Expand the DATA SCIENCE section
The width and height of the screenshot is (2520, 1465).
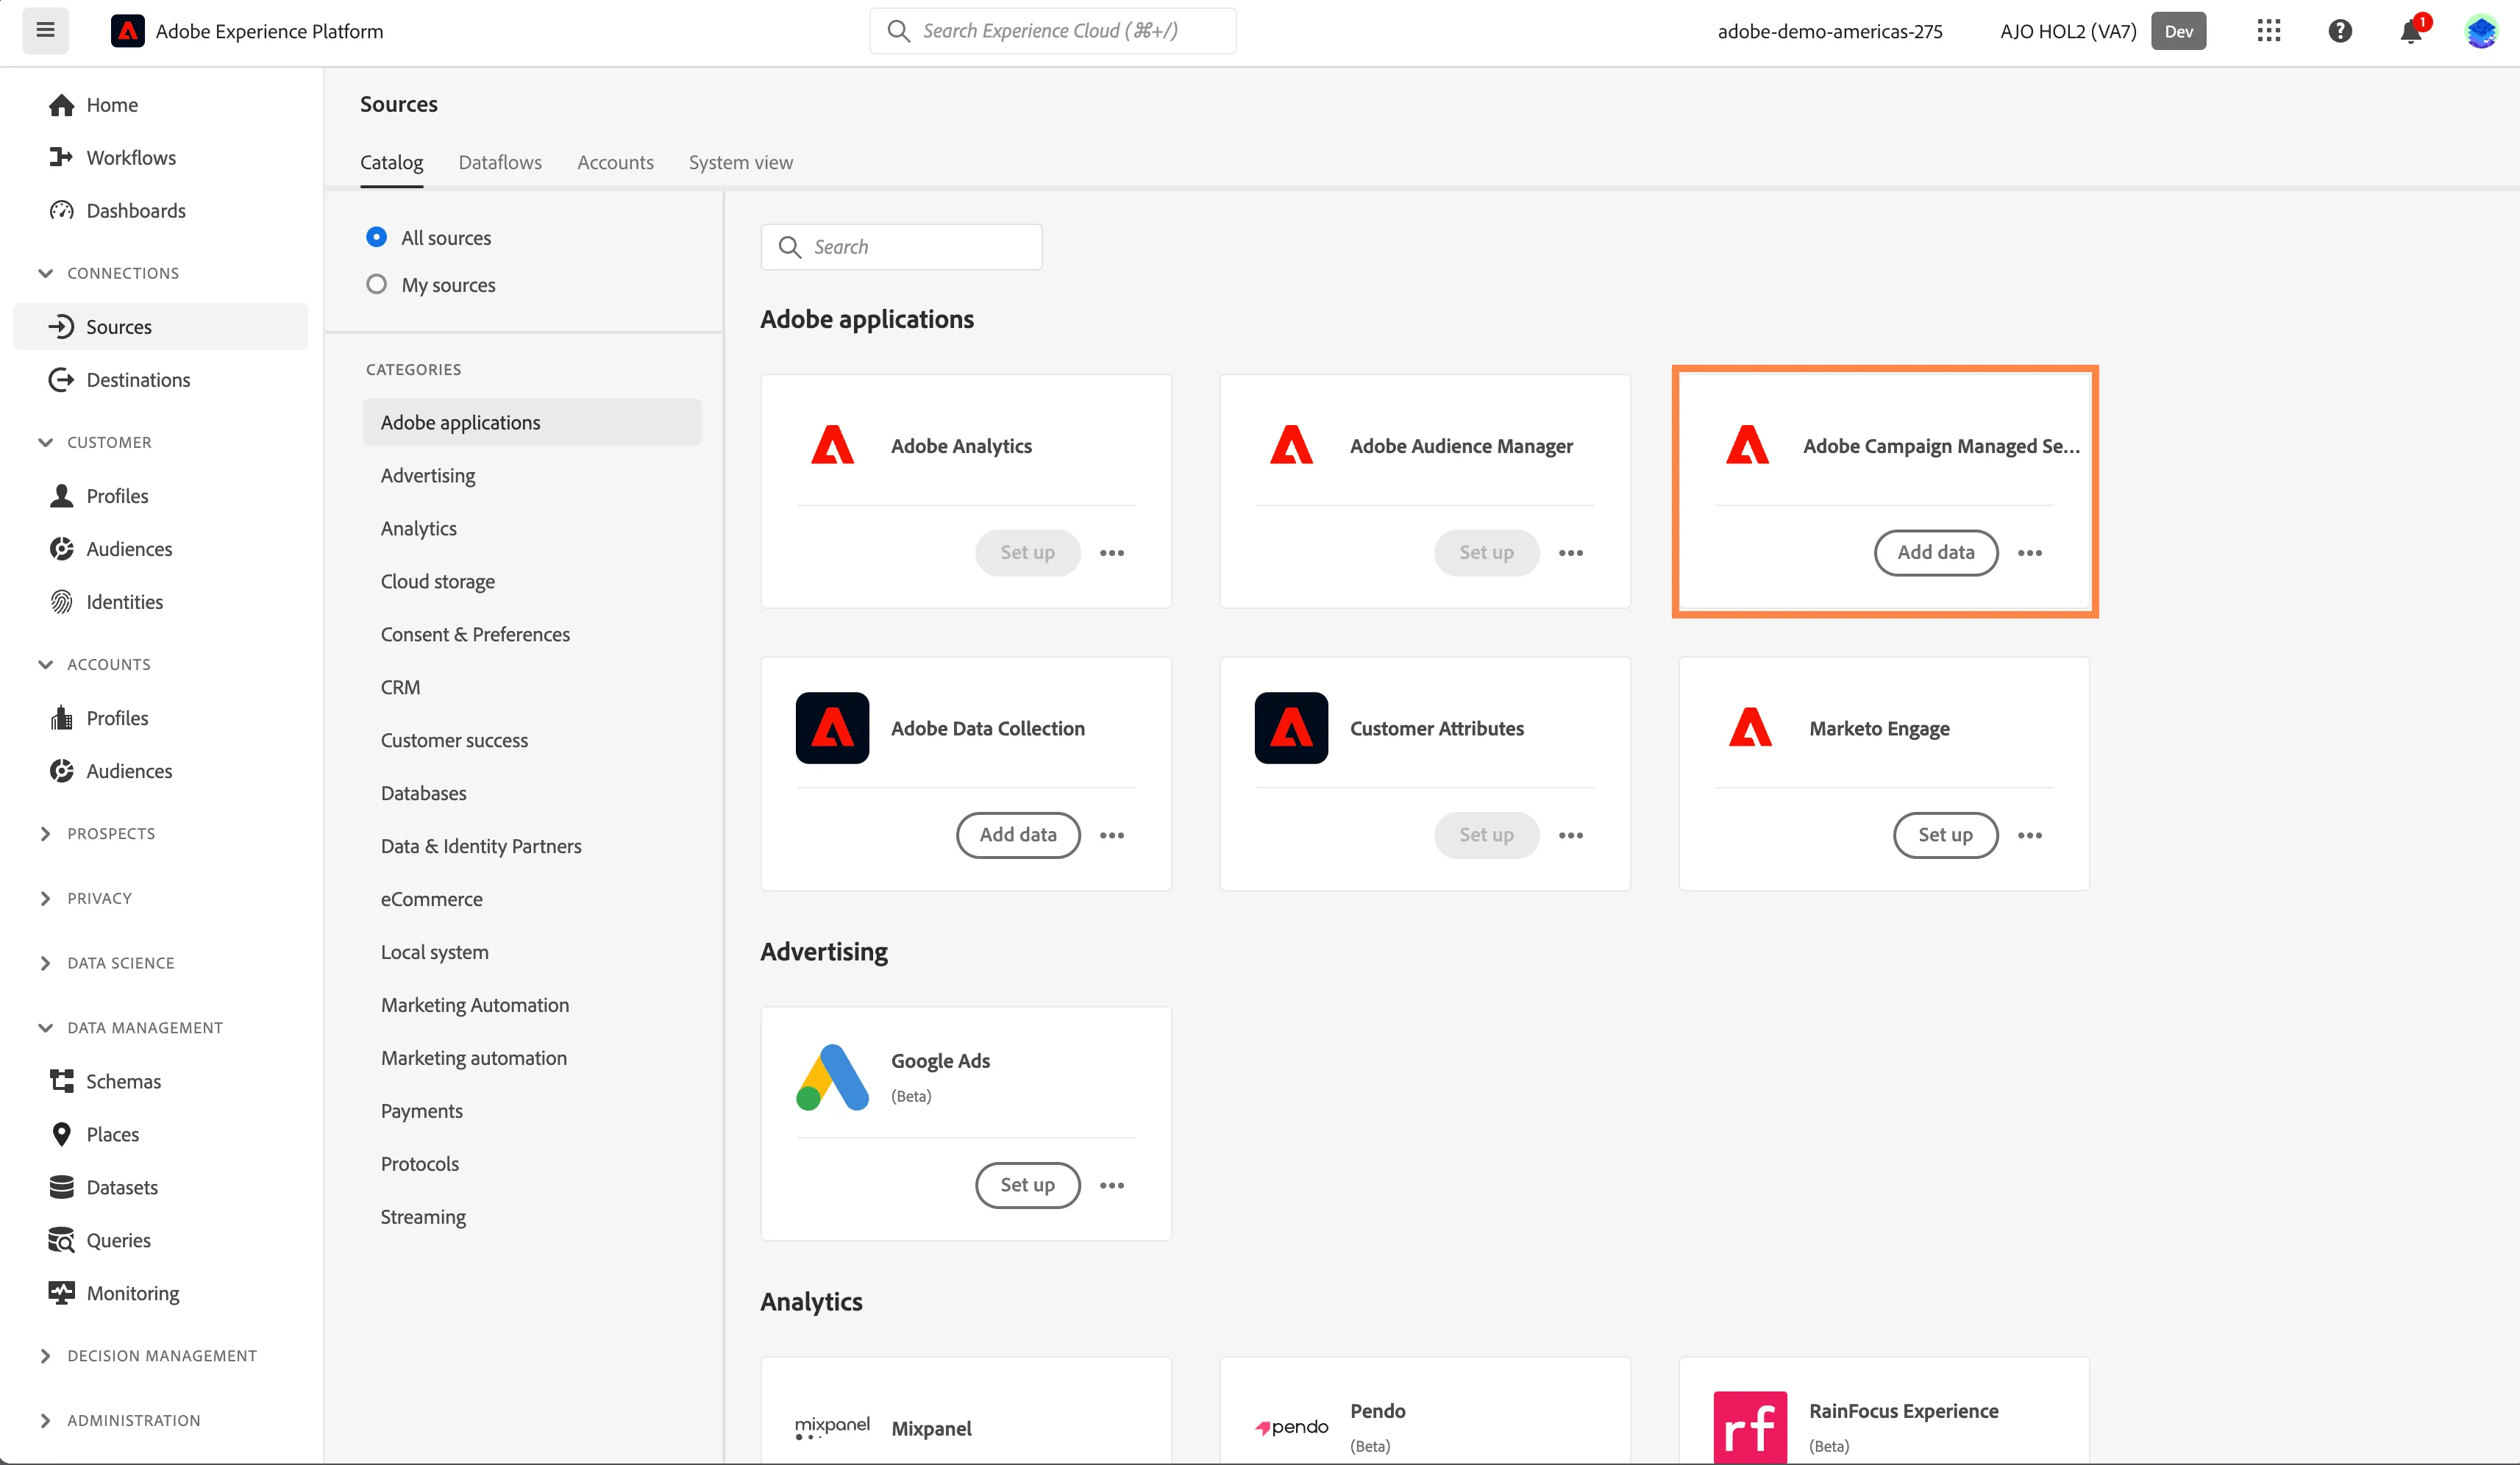click(45, 963)
